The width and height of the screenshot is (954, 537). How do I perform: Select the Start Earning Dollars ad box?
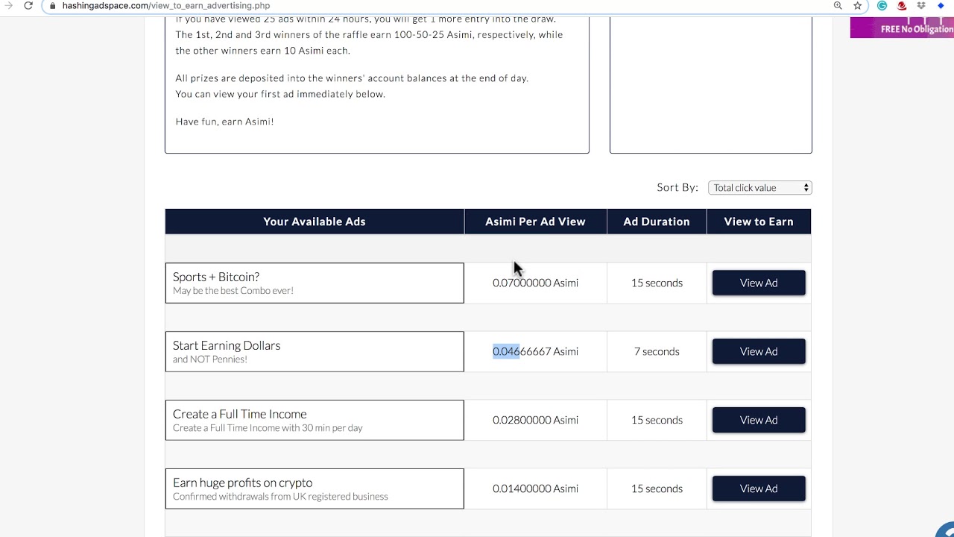314,351
